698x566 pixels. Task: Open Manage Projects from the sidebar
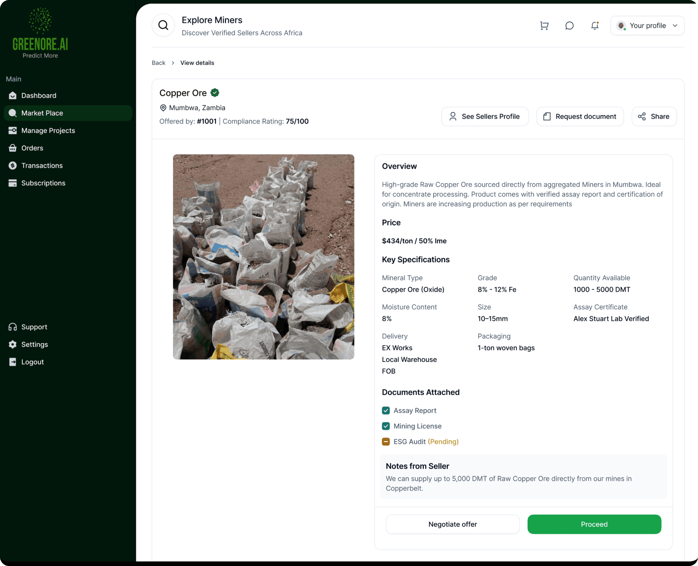pos(48,131)
